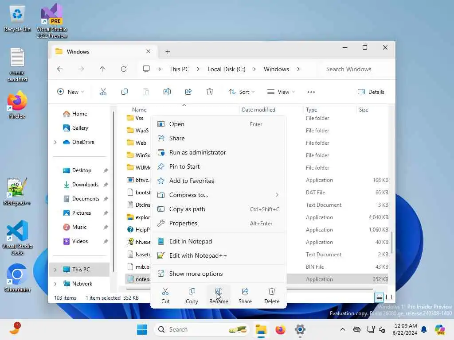Click Delete in context menu bottom bar

[x=272, y=296]
